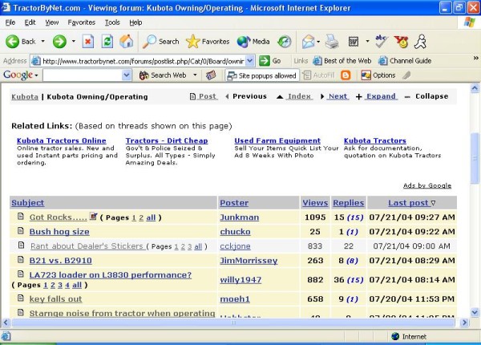Toggle the Site popups allowed button
The image size is (481, 345).
point(262,75)
